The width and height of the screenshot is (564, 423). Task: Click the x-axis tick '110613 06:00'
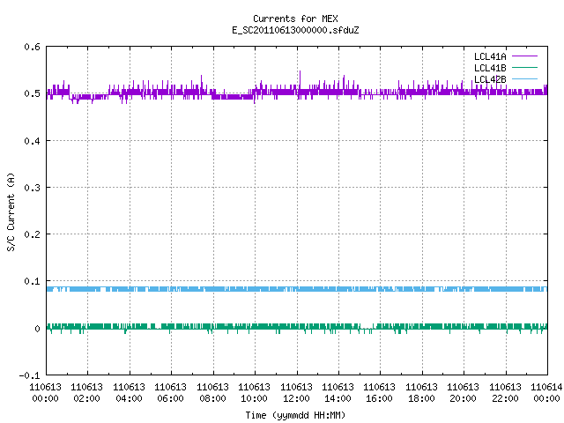(x=171, y=393)
